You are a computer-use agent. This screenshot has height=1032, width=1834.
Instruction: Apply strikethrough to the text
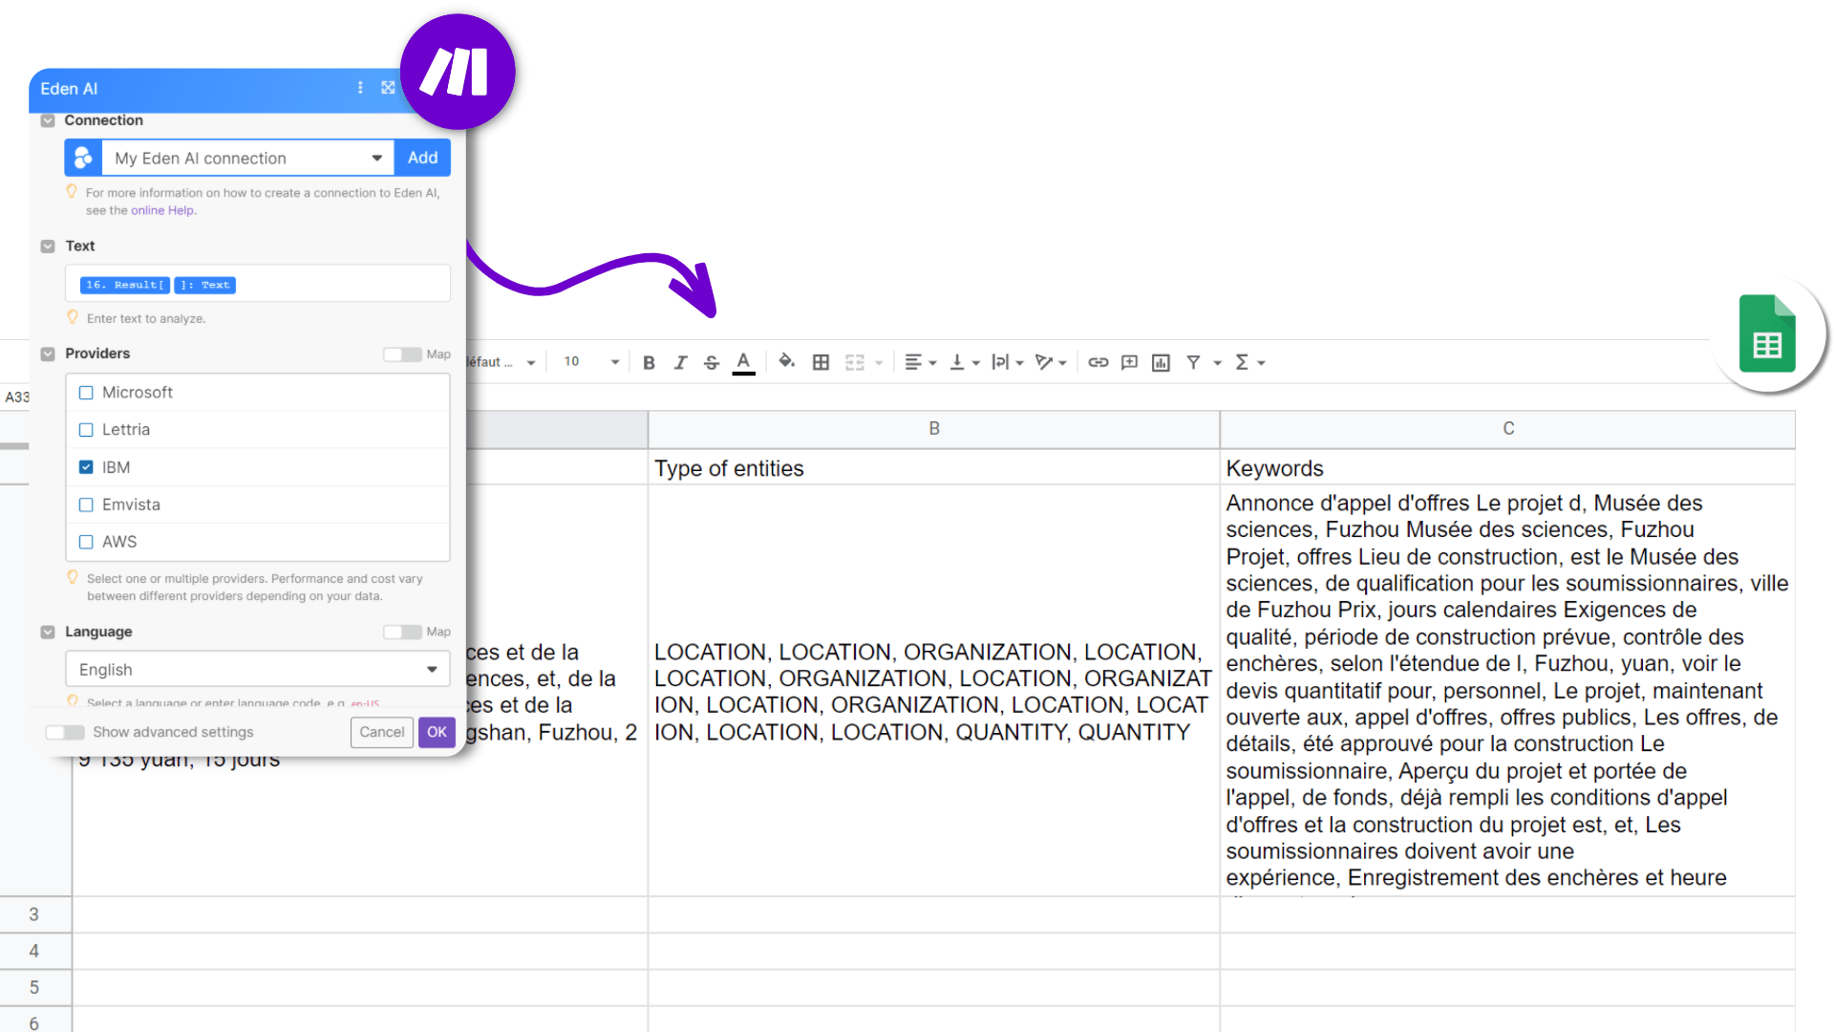point(712,362)
